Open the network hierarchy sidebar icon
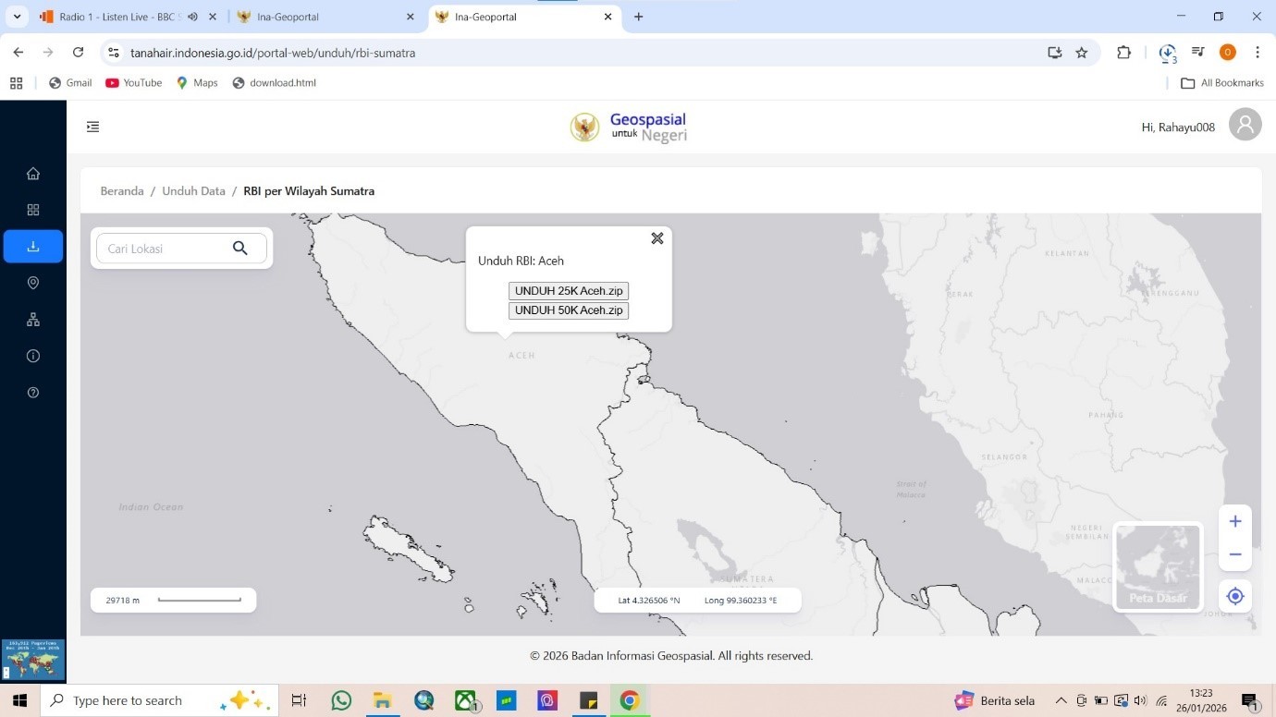 point(33,320)
